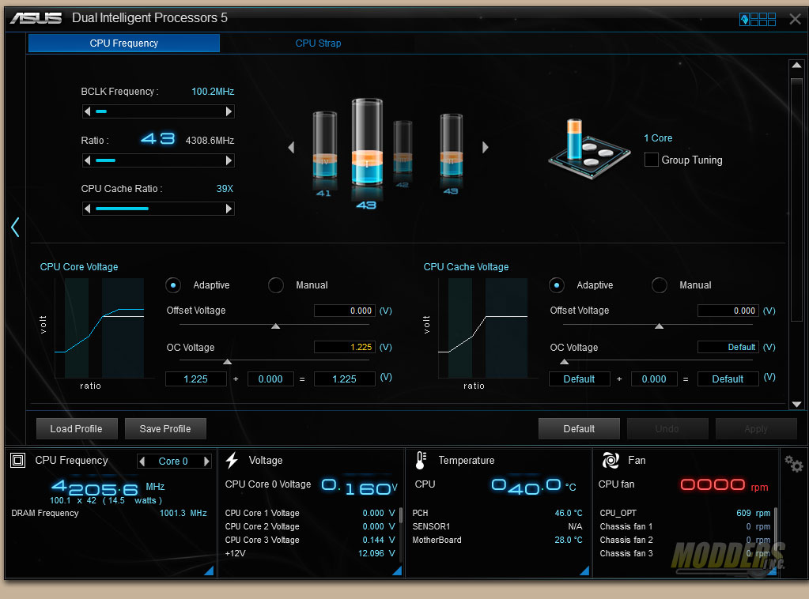The width and height of the screenshot is (809, 599).
Task: Click the CPU Core Voltage ratio graph
Action: tap(99, 328)
